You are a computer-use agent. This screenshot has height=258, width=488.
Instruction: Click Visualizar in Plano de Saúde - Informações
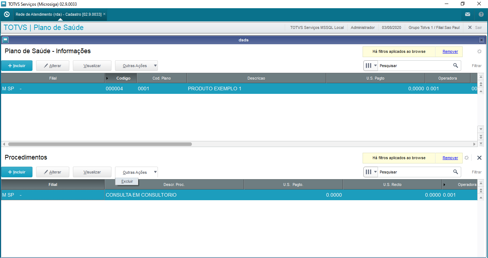click(92, 66)
